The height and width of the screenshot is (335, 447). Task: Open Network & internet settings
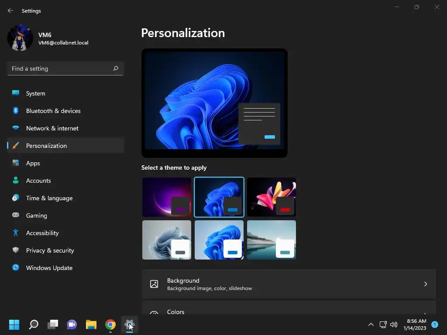point(65,128)
